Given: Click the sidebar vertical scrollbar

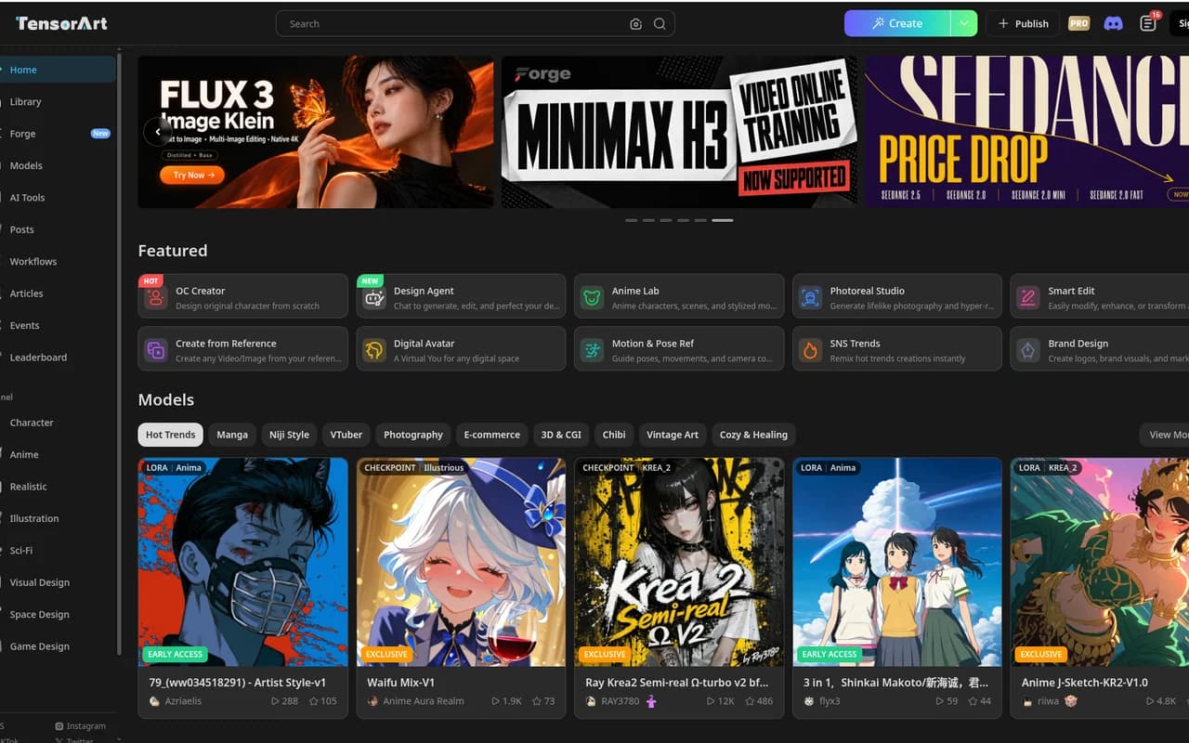Looking at the screenshot, I should (119, 353).
